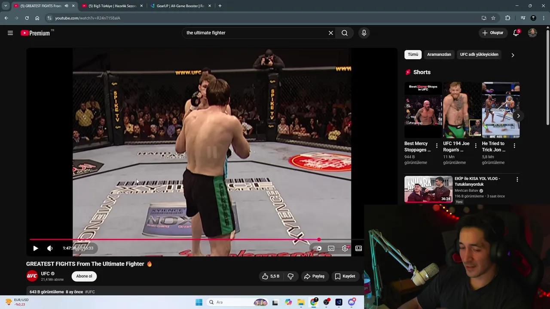The width and height of the screenshot is (550, 309).
Task: Share video with Paylaş button
Action: [314, 276]
